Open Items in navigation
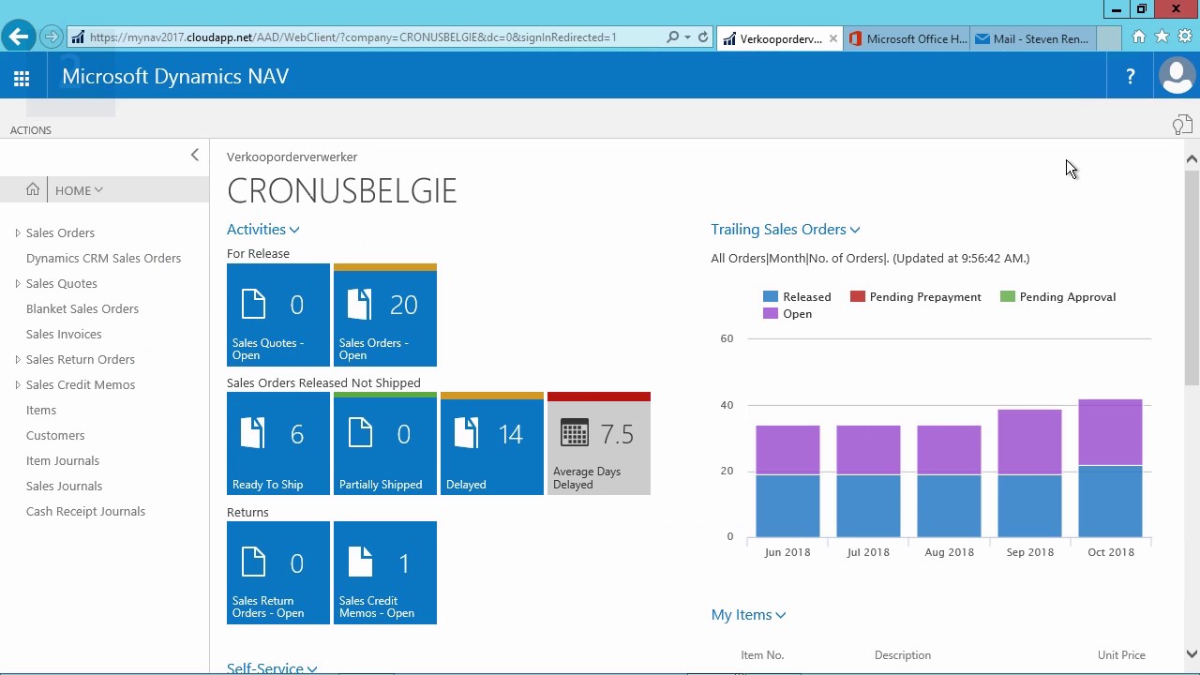This screenshot has height=675, width=1200. tap(41, 410)
